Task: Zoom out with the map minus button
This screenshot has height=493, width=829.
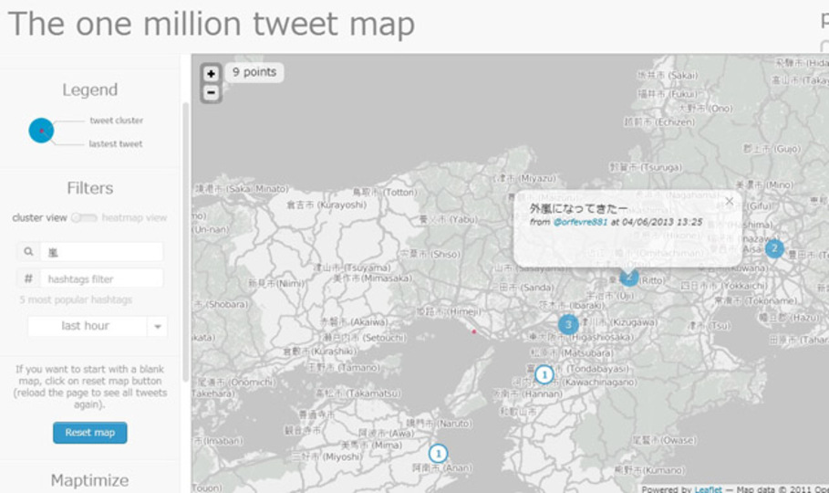Action: 211,93
